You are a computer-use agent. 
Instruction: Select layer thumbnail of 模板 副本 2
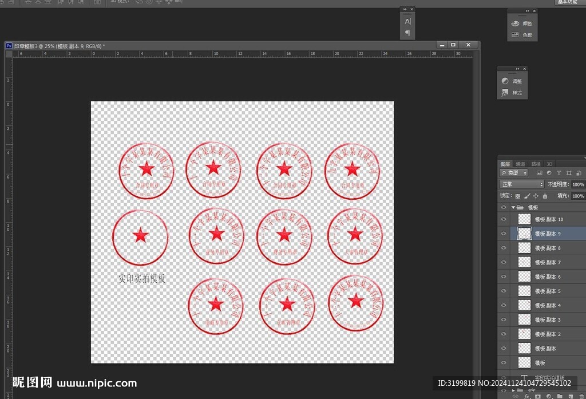(x=524, y=334)
